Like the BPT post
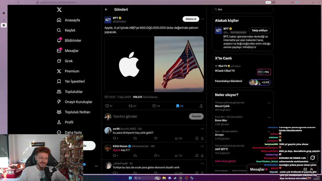Image resolution: width=322 pixels, height=181 pixels. 156,106
